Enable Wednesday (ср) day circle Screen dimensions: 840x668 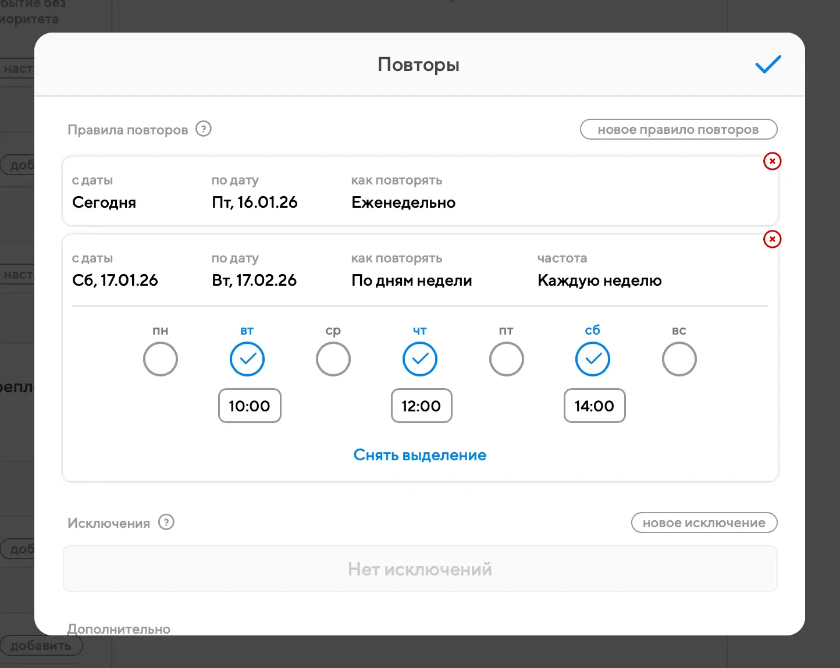(x=333, y=359)
